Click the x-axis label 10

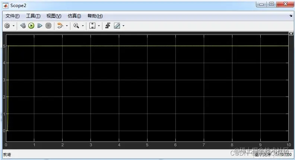[x=289, y=145]
